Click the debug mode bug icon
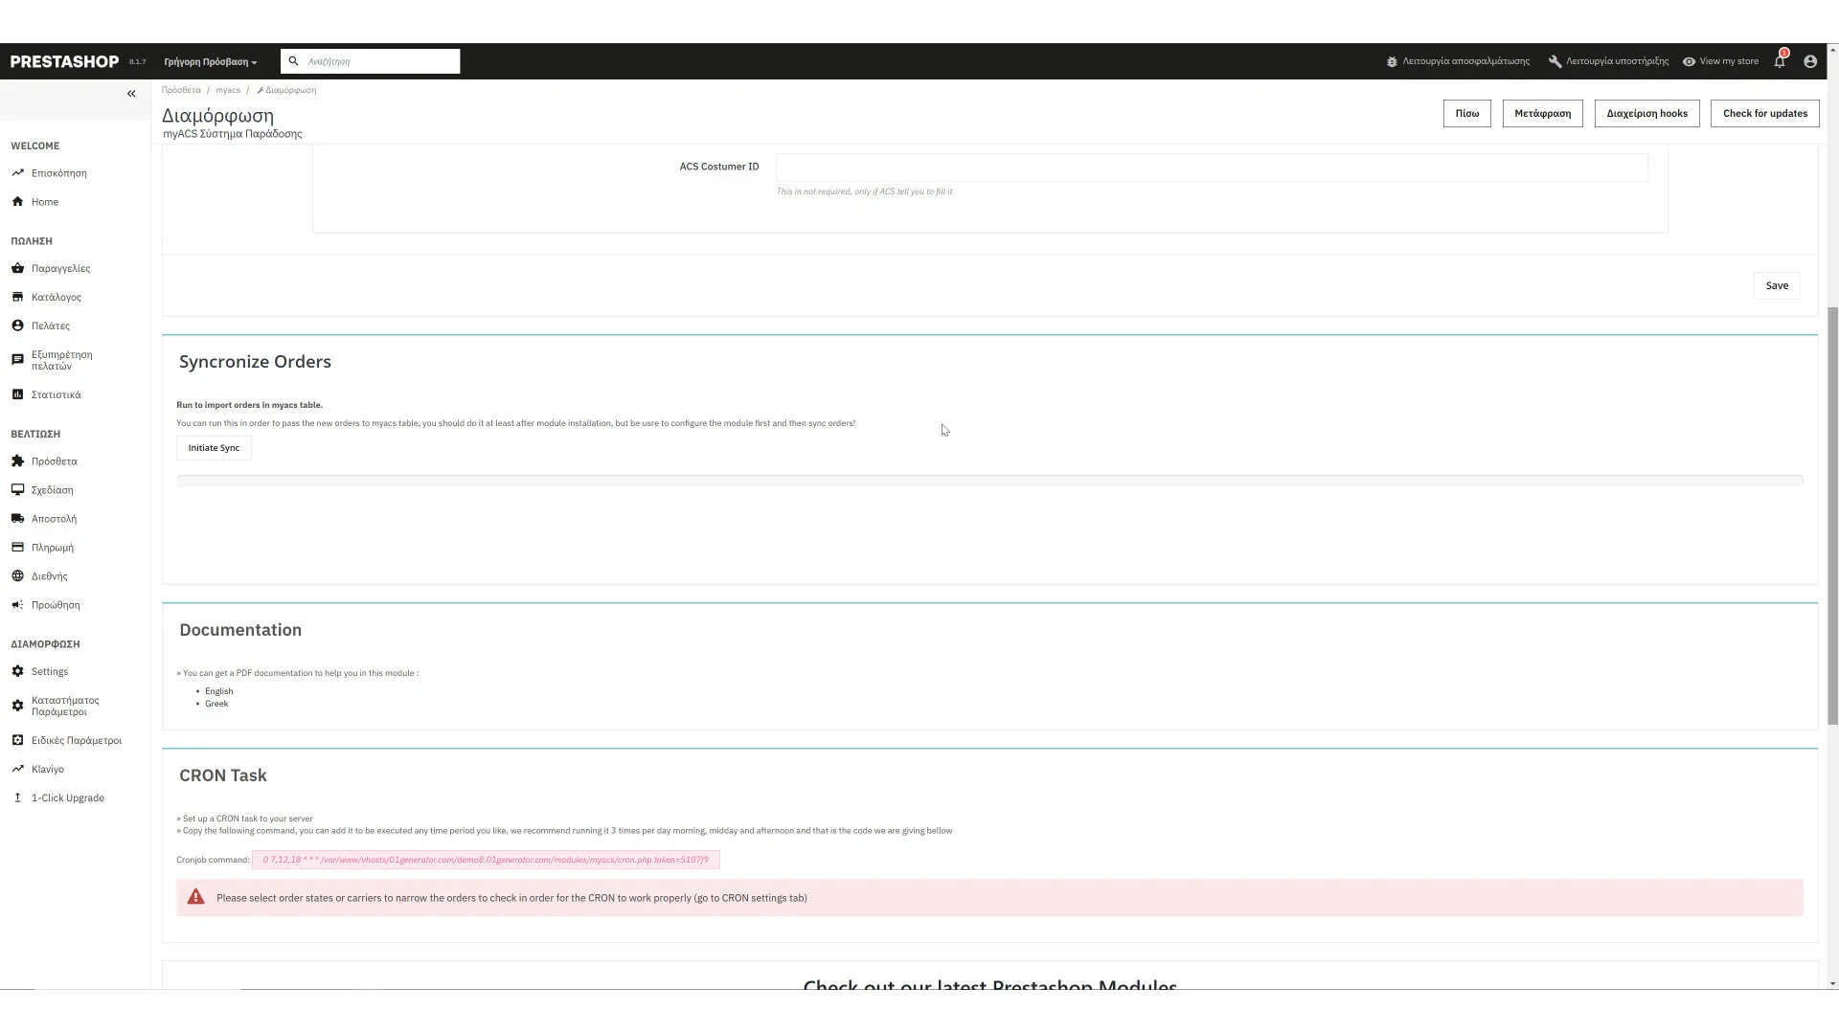This screenshot has height=1034, width=1839. pyautogui.click(x=1392, y=61)
